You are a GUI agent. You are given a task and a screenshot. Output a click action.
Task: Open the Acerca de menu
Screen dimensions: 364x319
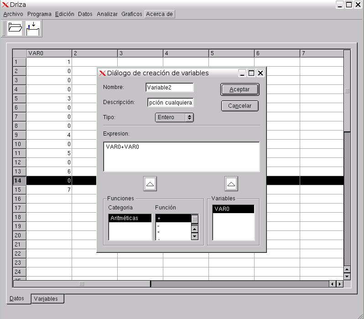point(160,14)
